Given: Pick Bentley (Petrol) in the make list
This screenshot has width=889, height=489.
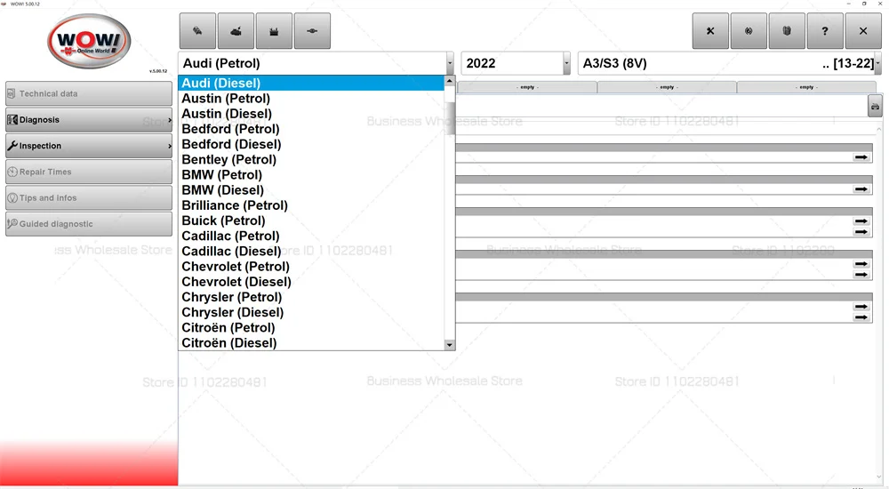Looking at the screenshot, I should [x=311, y=159].
